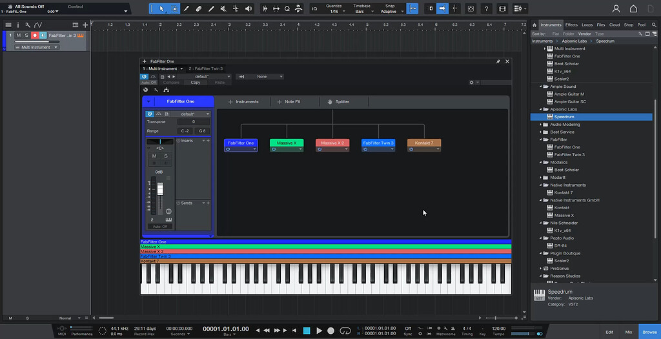Open the Edit view button
Image resolution: width=661 pixels, height=339 pixels.
pyautogui.click(x=609, y=332)
